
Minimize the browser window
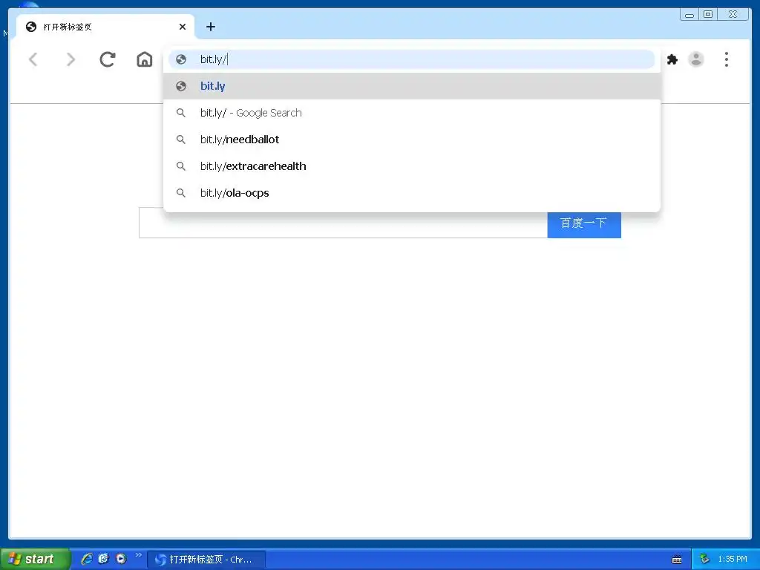689,15
